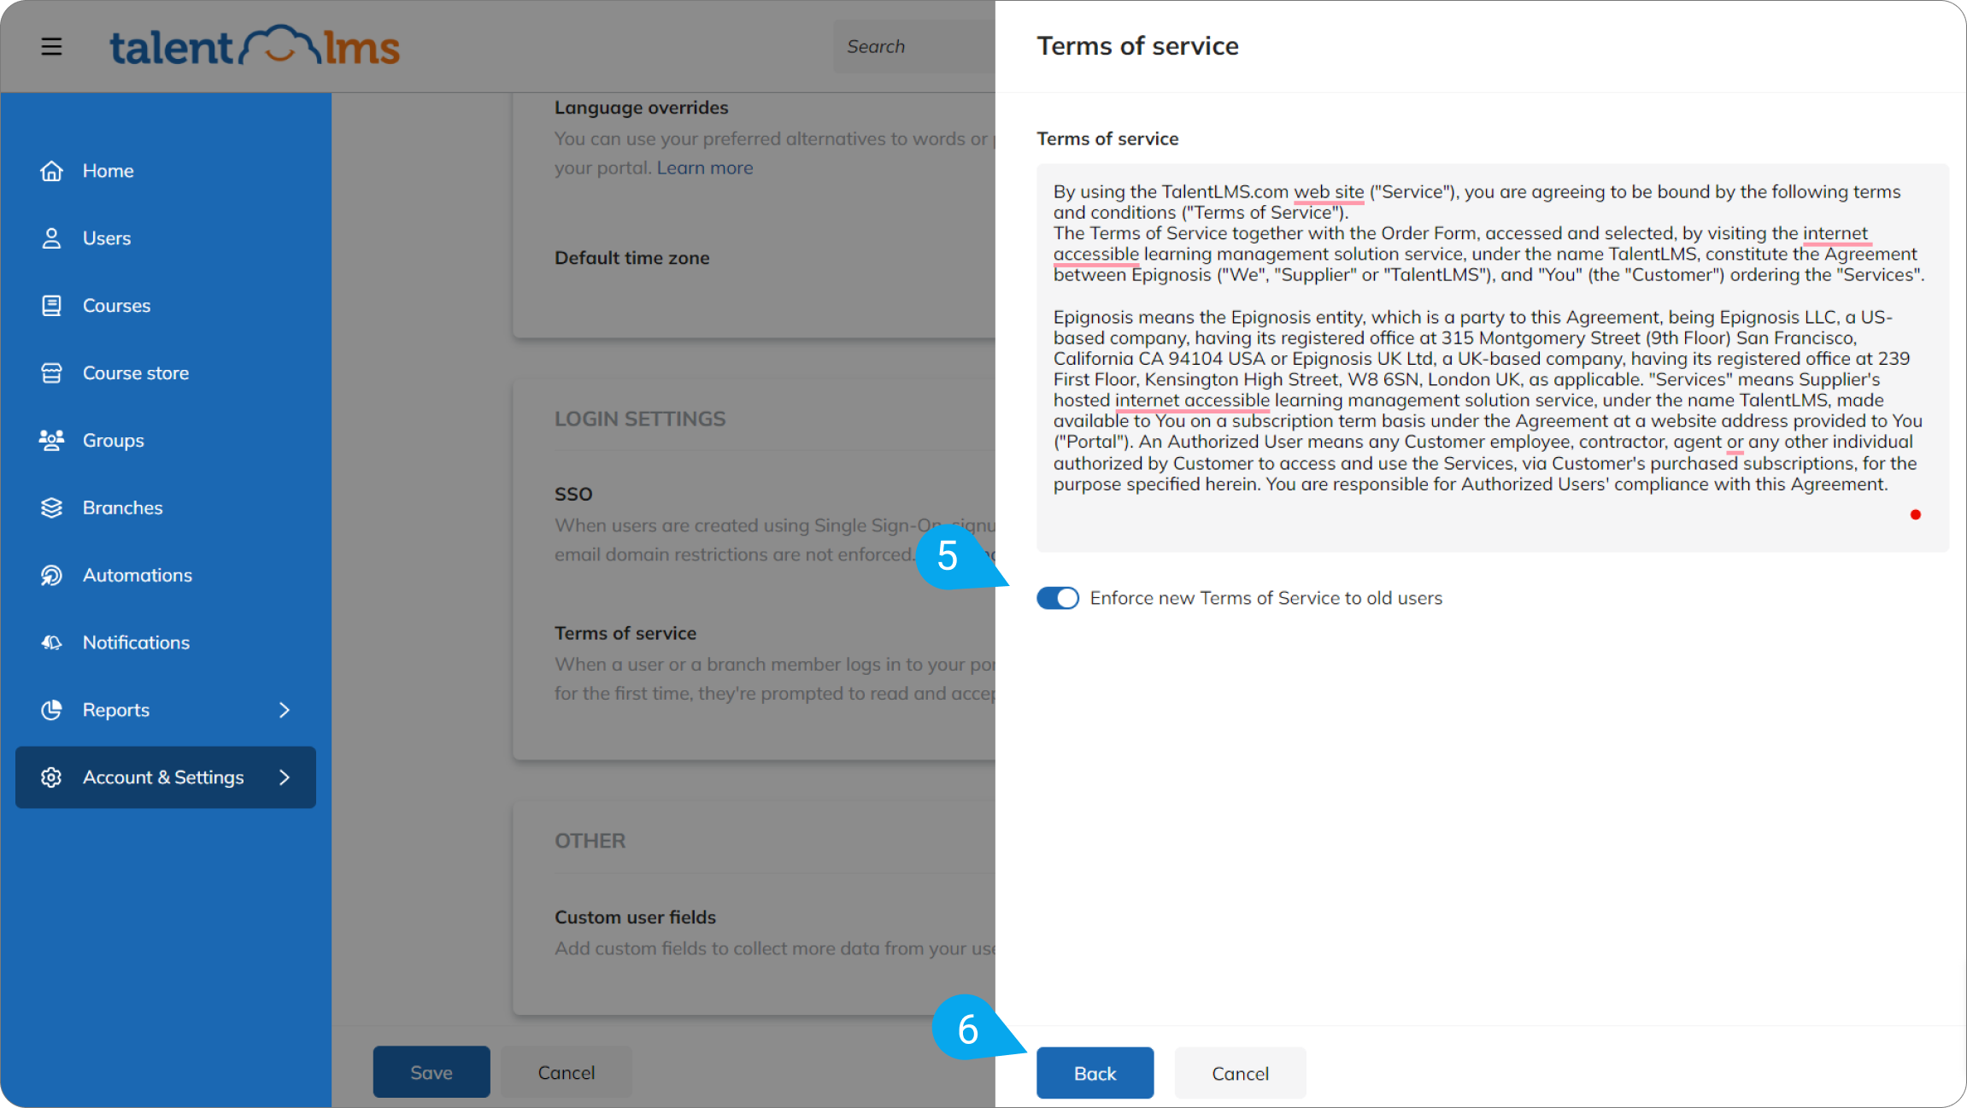Click the Account & Settings gear icon

tap(51, 777)
